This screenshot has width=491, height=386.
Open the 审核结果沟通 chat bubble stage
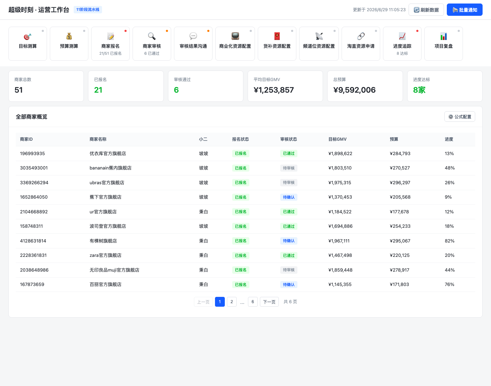pos(193,44)
